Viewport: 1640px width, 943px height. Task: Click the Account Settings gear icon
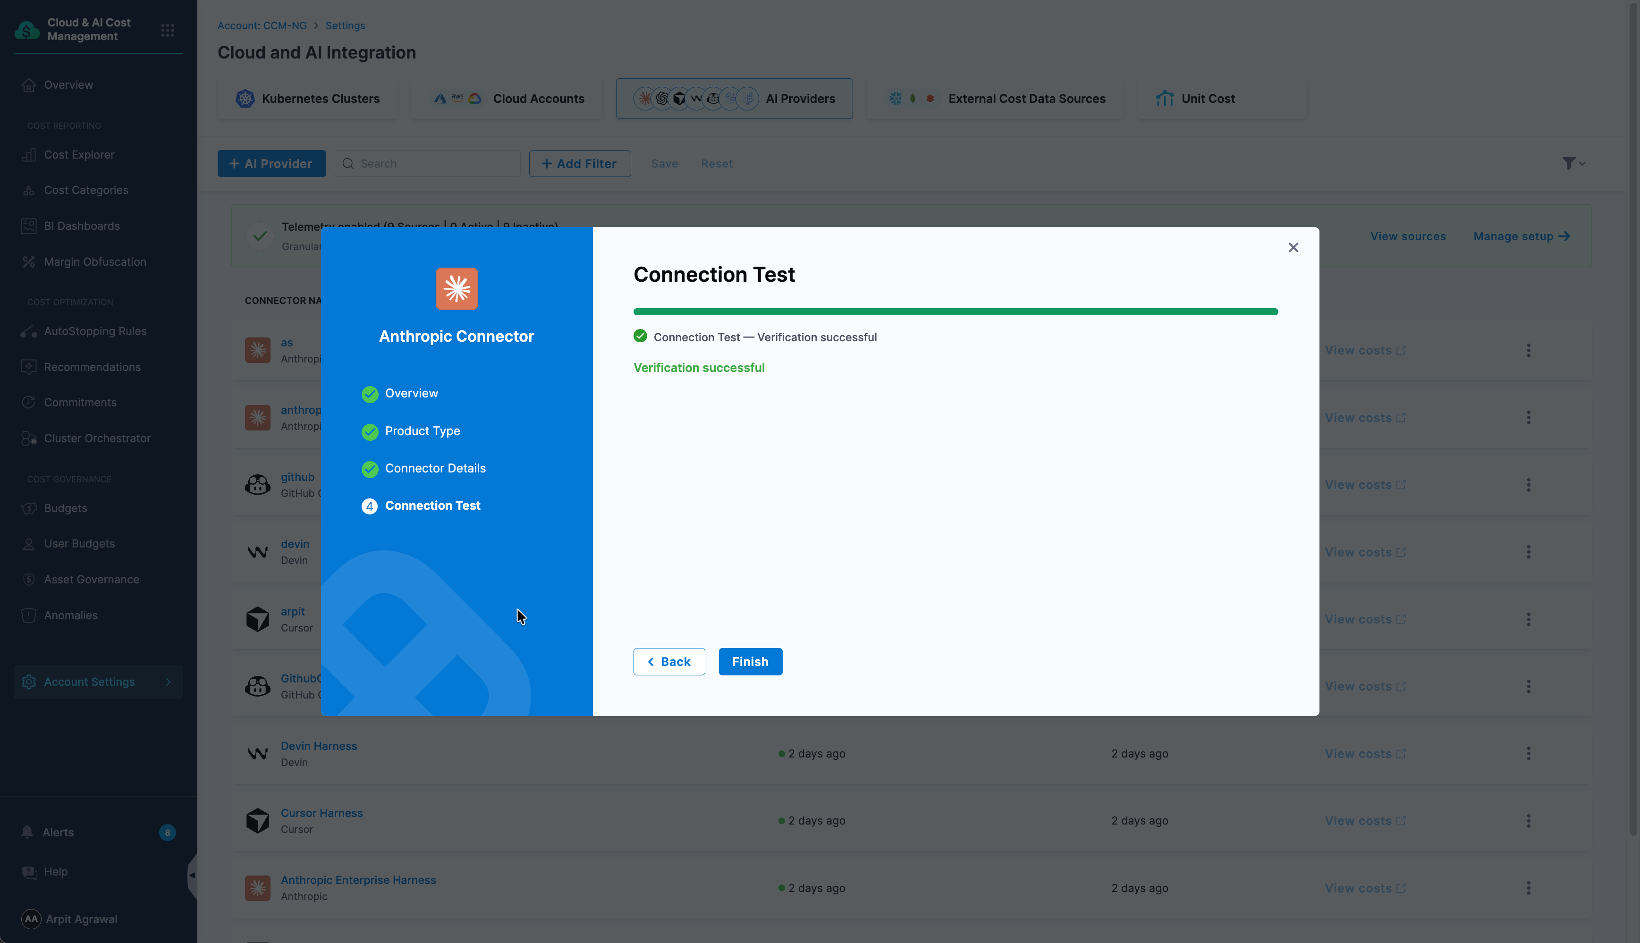click(x=28, y=682)
